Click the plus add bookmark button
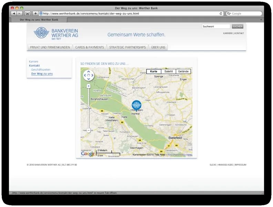This screenshot has height=207, width=273. [36, 13]
